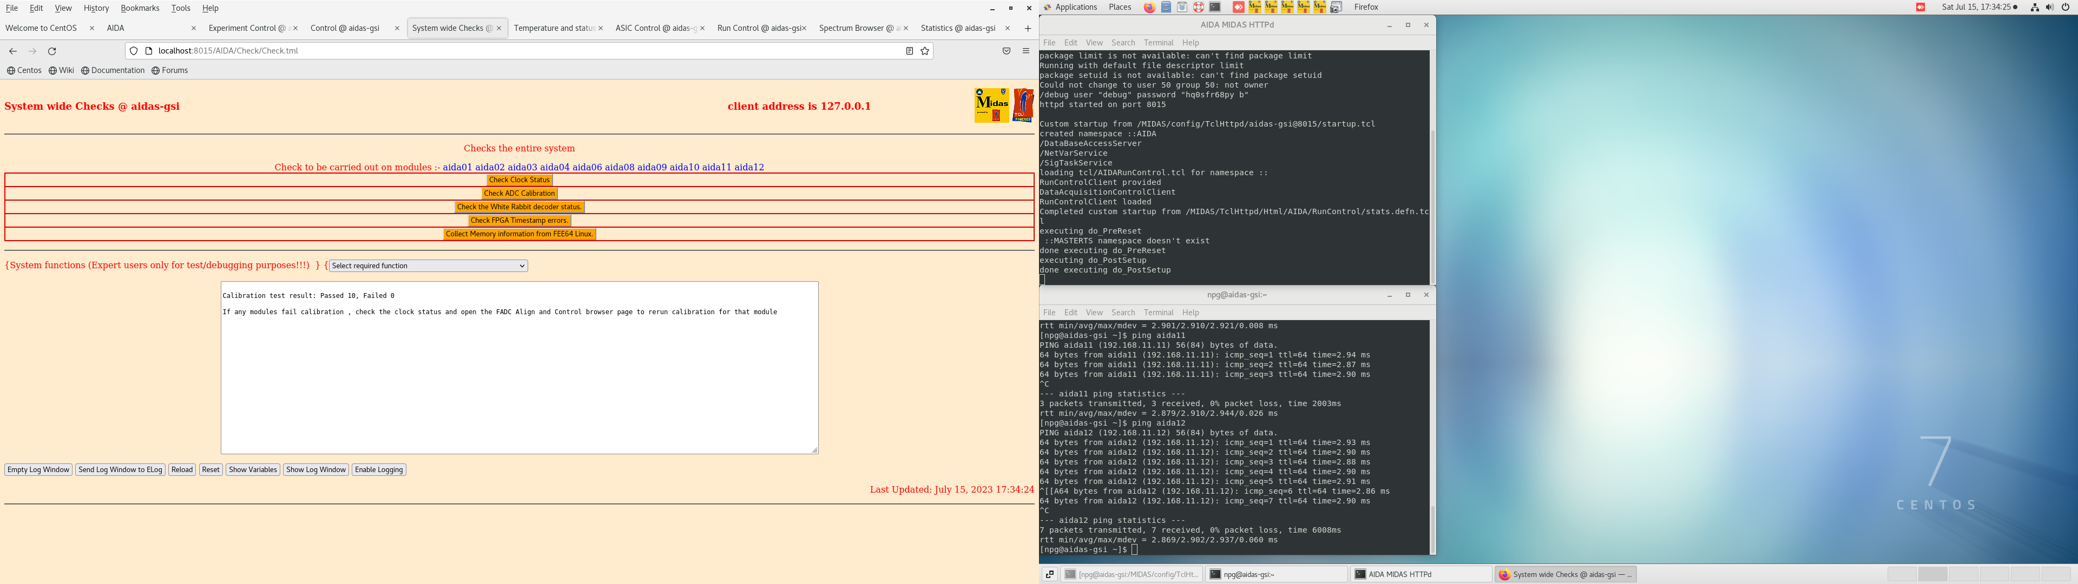Bookmark this page with star icon
This screenshot has height=584, width=2078.
click(x=925, y=51)
